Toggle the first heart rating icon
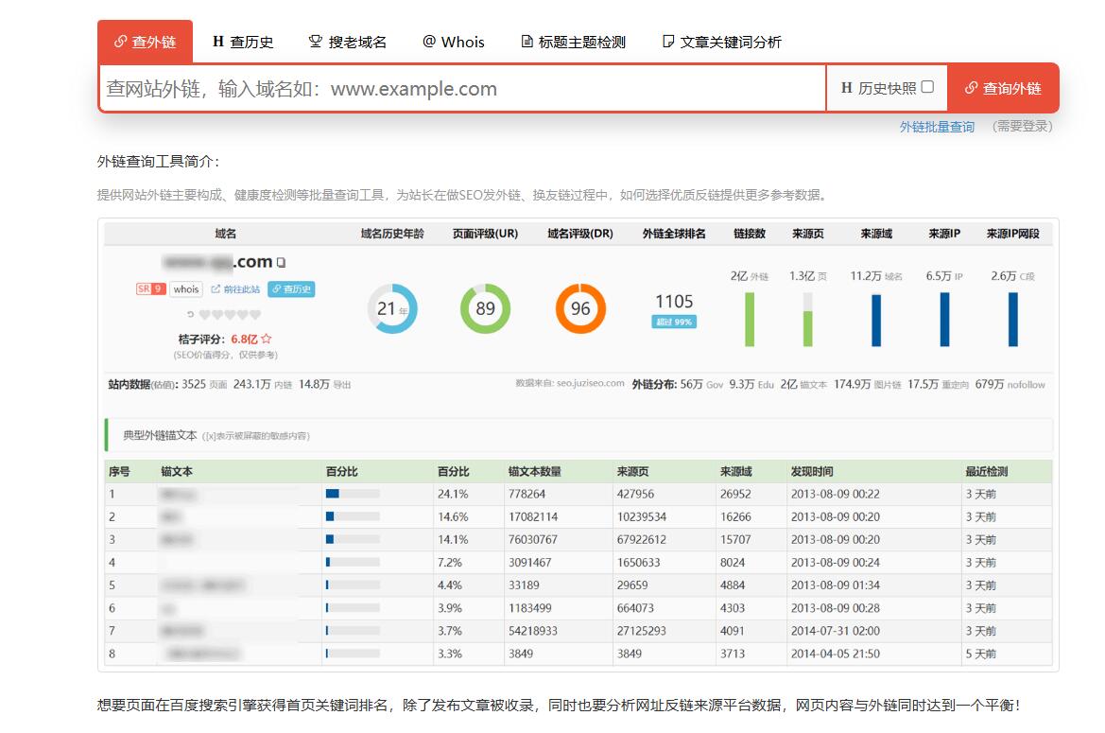The width and height of the screenshot is (1105, 733). pos(204,314)
